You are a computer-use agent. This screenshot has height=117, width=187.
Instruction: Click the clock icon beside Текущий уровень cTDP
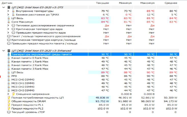click(9, 112)
